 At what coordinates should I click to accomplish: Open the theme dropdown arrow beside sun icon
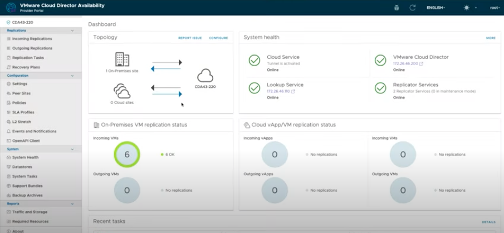click(476, 8)
